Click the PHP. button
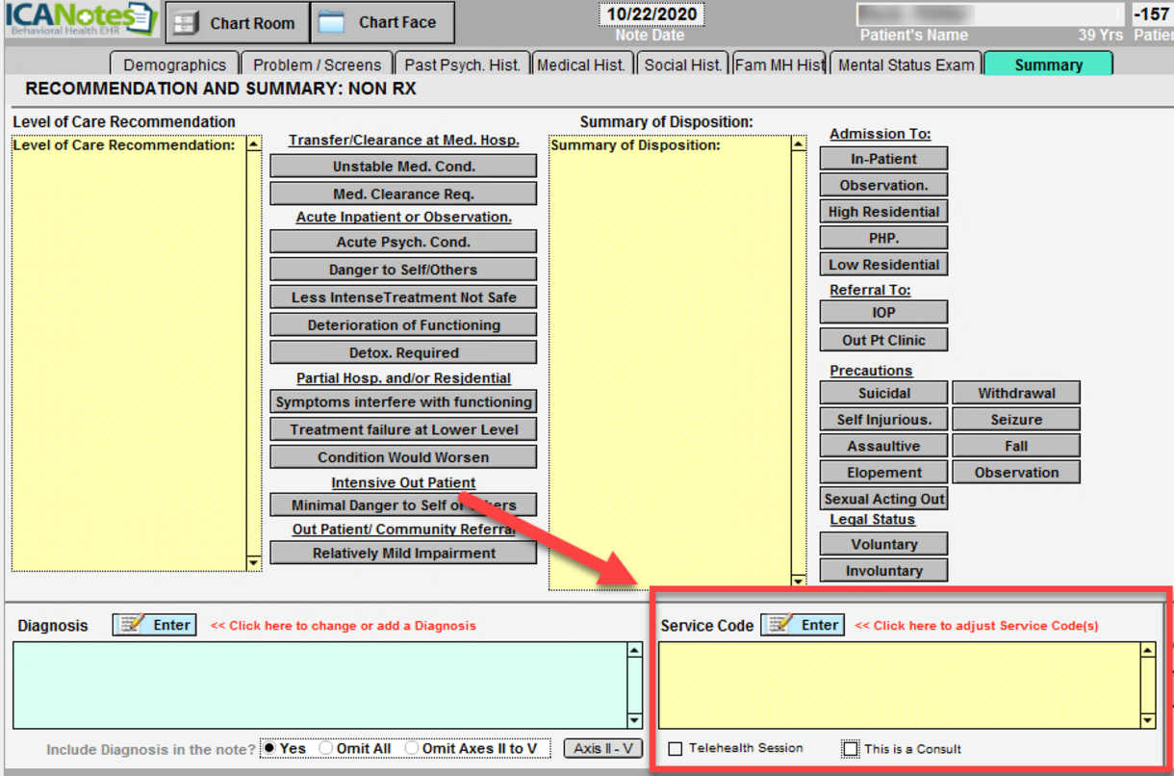1174x776 pixels. 883,238
